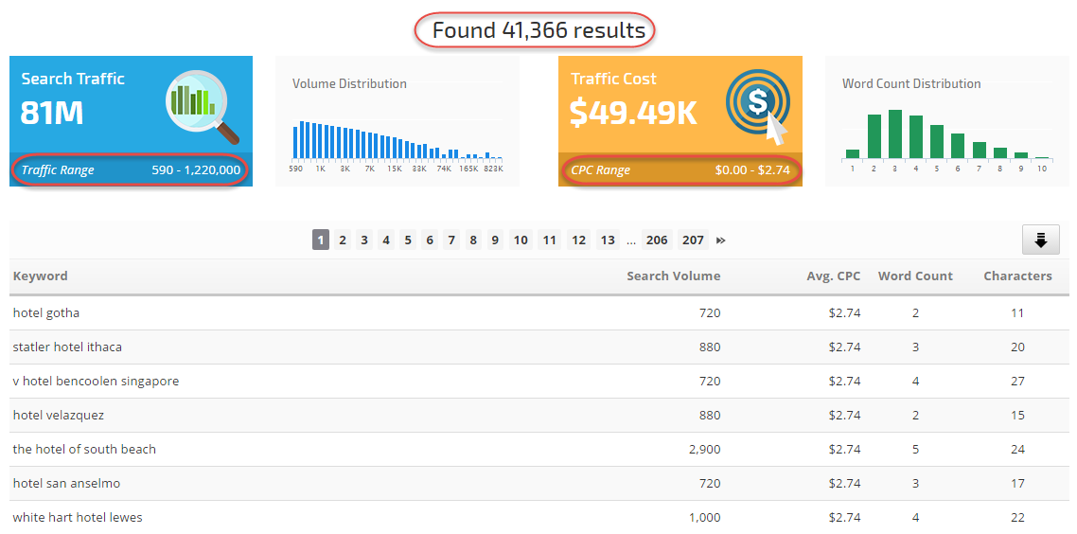1077x534 pixels.
Task: Sort table by Search Volume column
Action: pos(673,276)
